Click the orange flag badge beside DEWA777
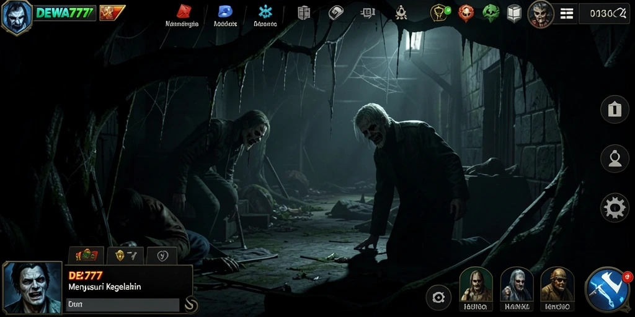 [x=112, y=13]
